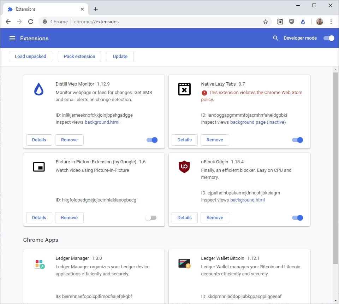Inspect Distill Web Monitor background.html
Viewport: 339px width, 304px height.
(102, 122)
